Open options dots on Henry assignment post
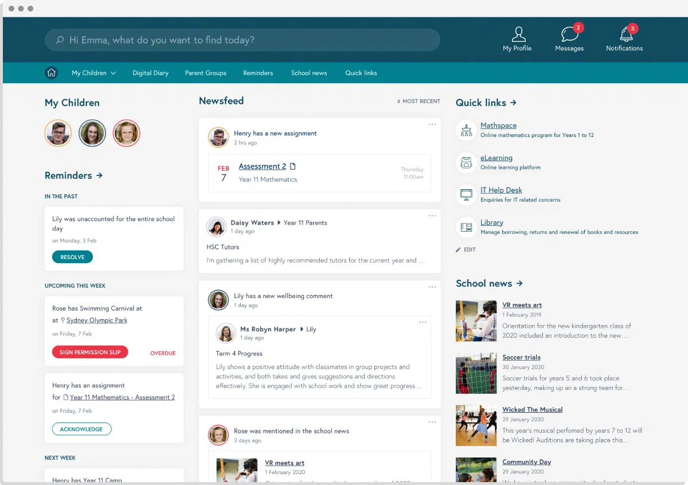688x485 pixels. [x=432, y=124]
